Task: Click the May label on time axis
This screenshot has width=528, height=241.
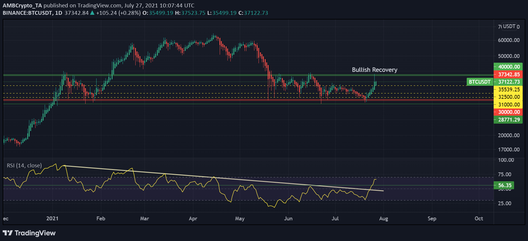Action: pos(240,219)
